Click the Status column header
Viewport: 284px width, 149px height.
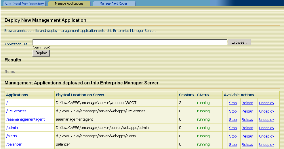click(x=203, y=95)
